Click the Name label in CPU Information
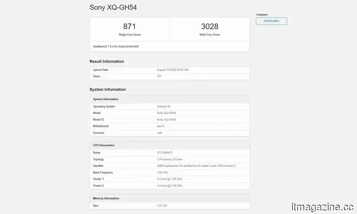This screenshot has height=214, width=357. (x=96, y=152)
